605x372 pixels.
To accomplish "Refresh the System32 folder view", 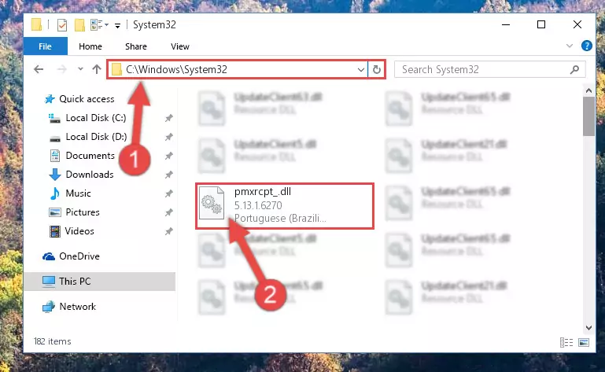I will (x=377, y=70).
